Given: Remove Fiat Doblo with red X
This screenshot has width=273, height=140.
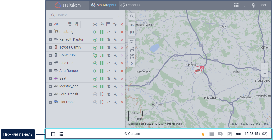Looking at the screenshot, I should tap(122, 102).
